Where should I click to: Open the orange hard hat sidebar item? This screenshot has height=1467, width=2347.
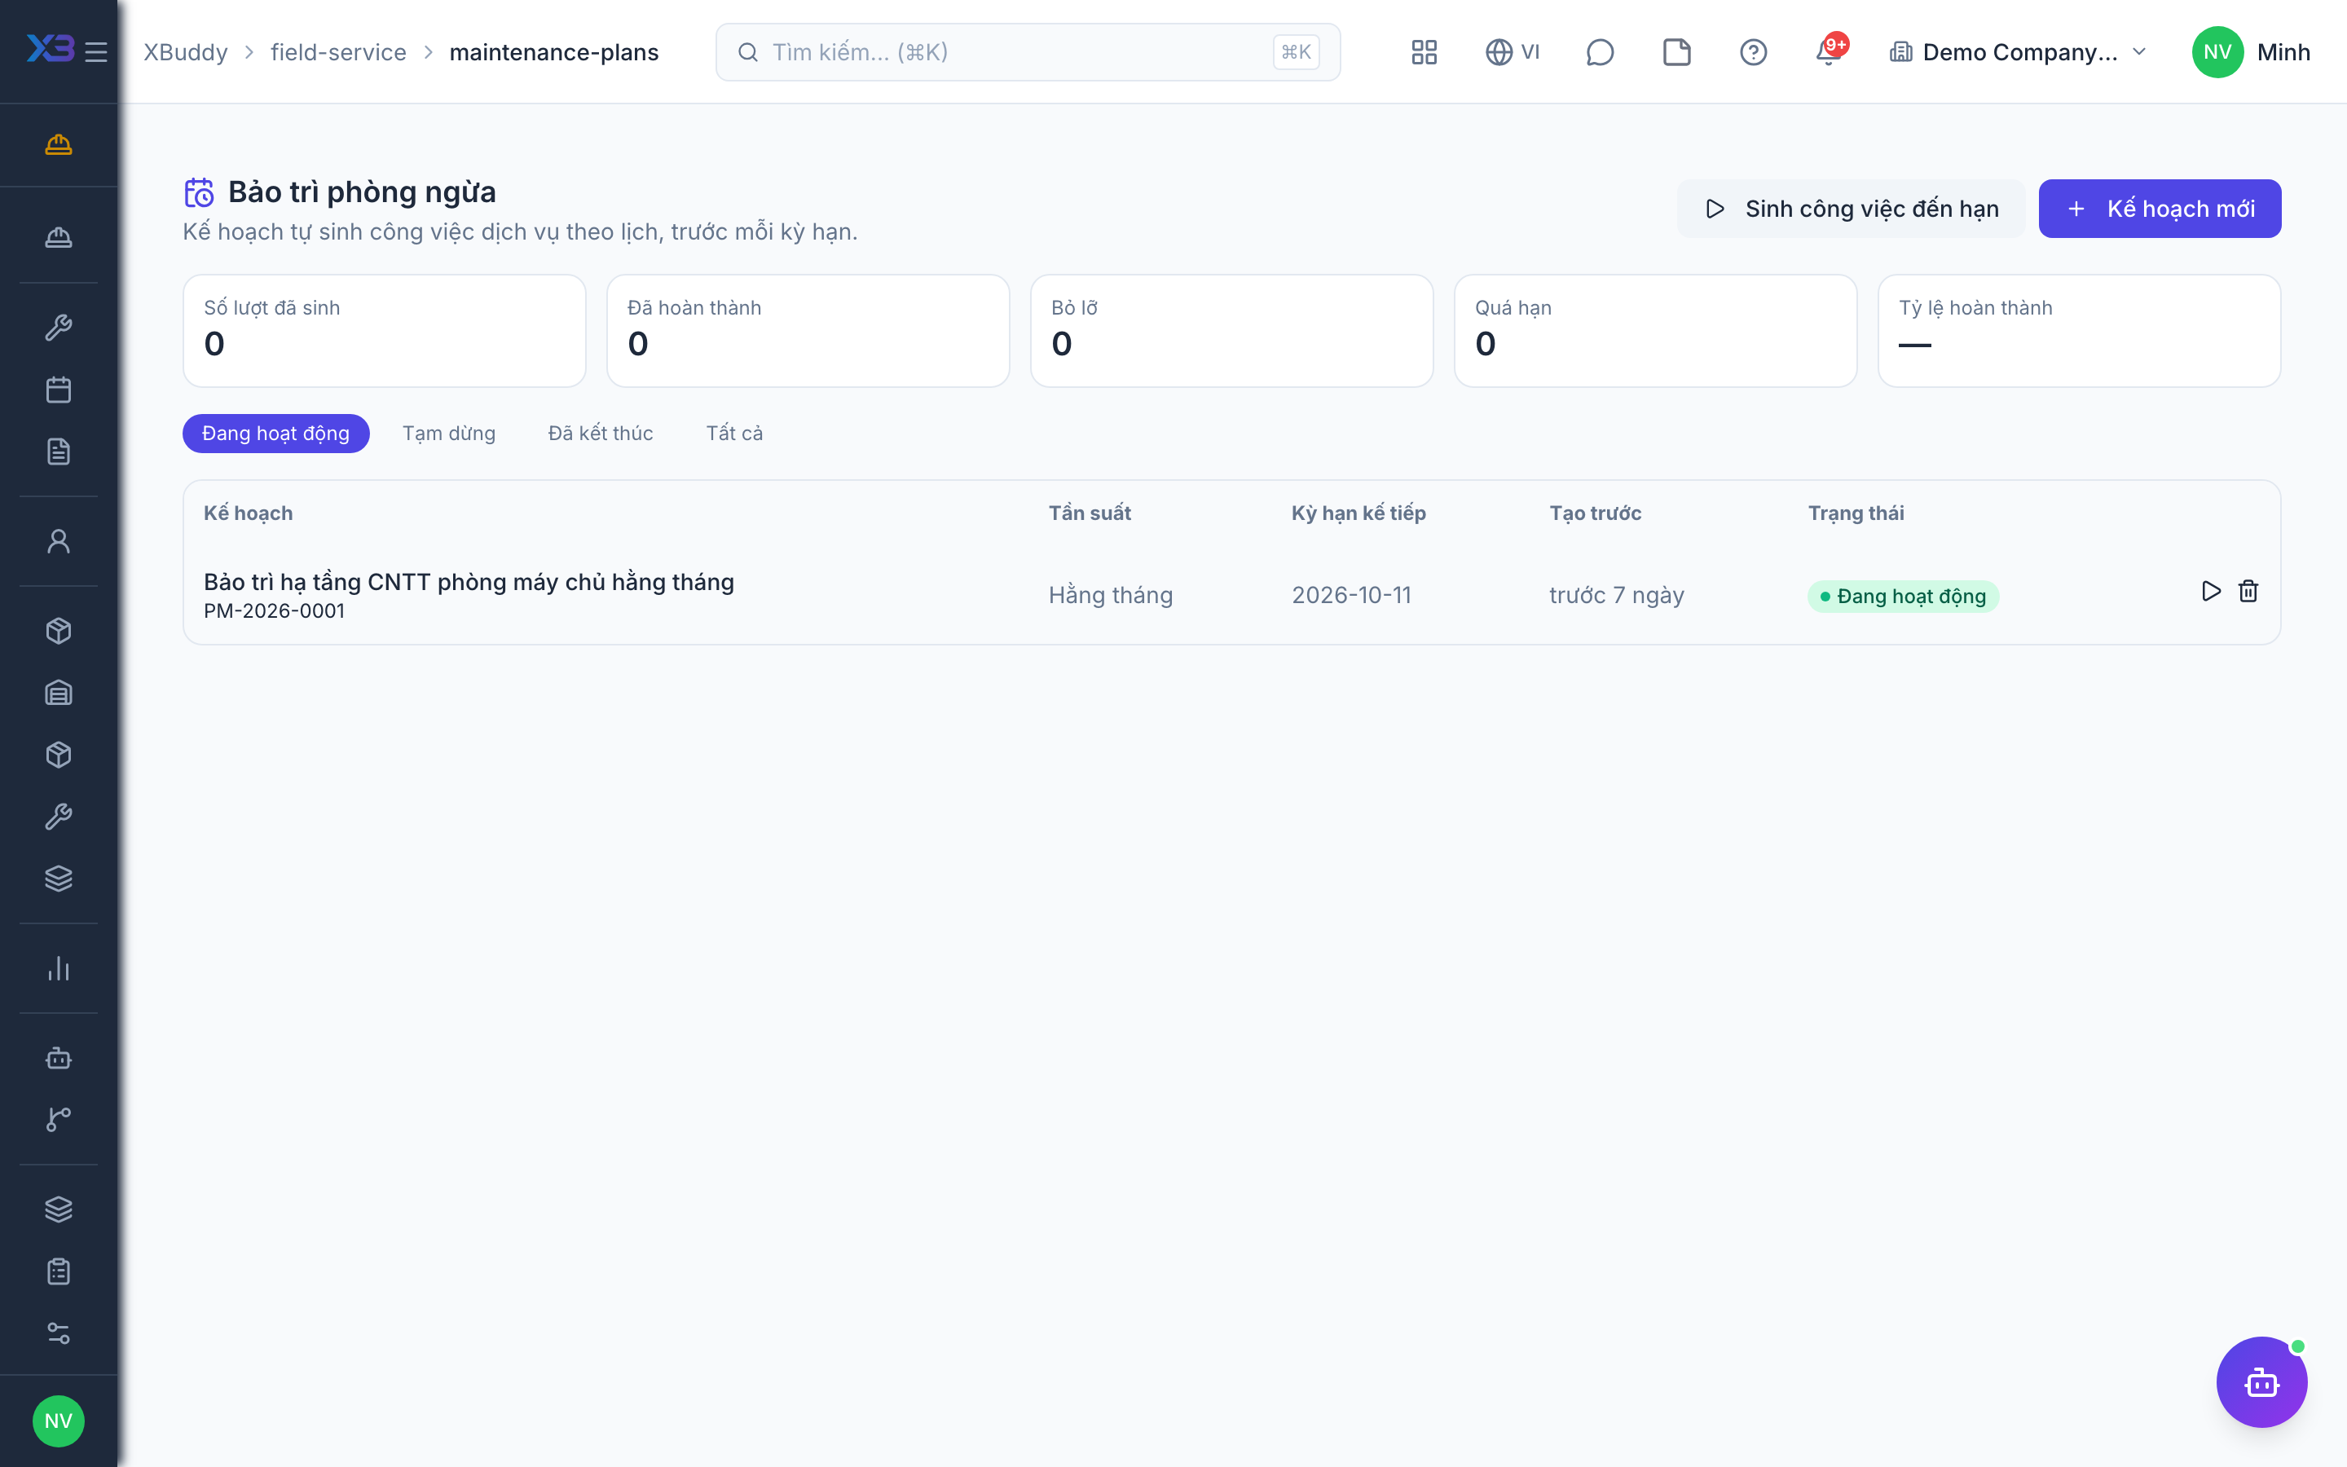pos(58,144)
